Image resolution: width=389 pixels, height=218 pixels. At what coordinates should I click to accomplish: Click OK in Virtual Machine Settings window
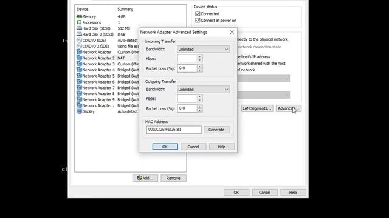click(x=236, y=193)
